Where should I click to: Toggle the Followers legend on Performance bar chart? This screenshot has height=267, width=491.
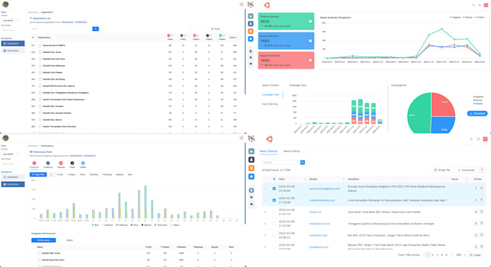[108, 224]
